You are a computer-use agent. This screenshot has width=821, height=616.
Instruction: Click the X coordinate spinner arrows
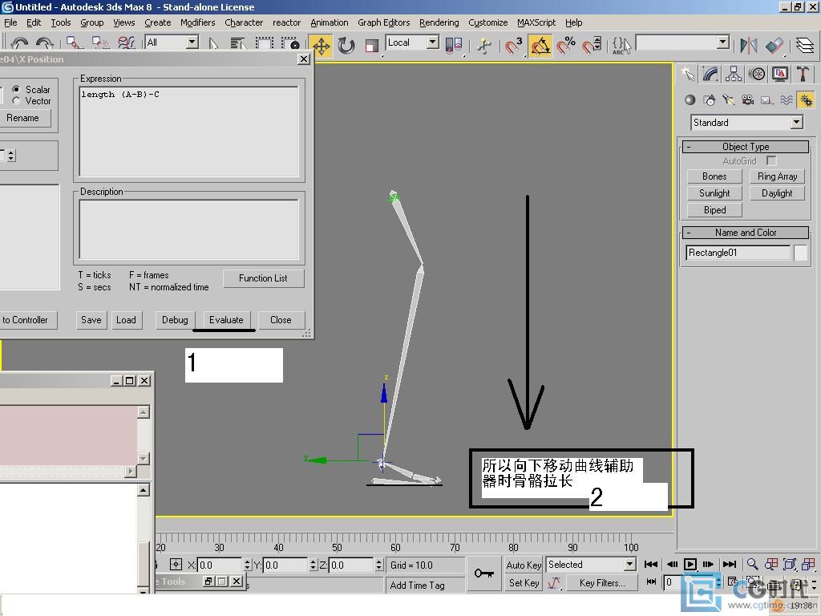tap(247, 565)
